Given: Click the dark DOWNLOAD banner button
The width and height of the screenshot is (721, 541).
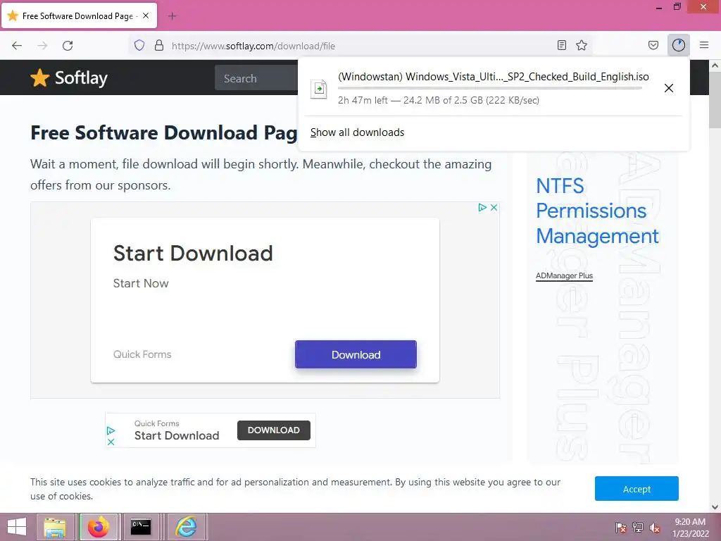Looking at the screenshot, I should click(274, 430).
